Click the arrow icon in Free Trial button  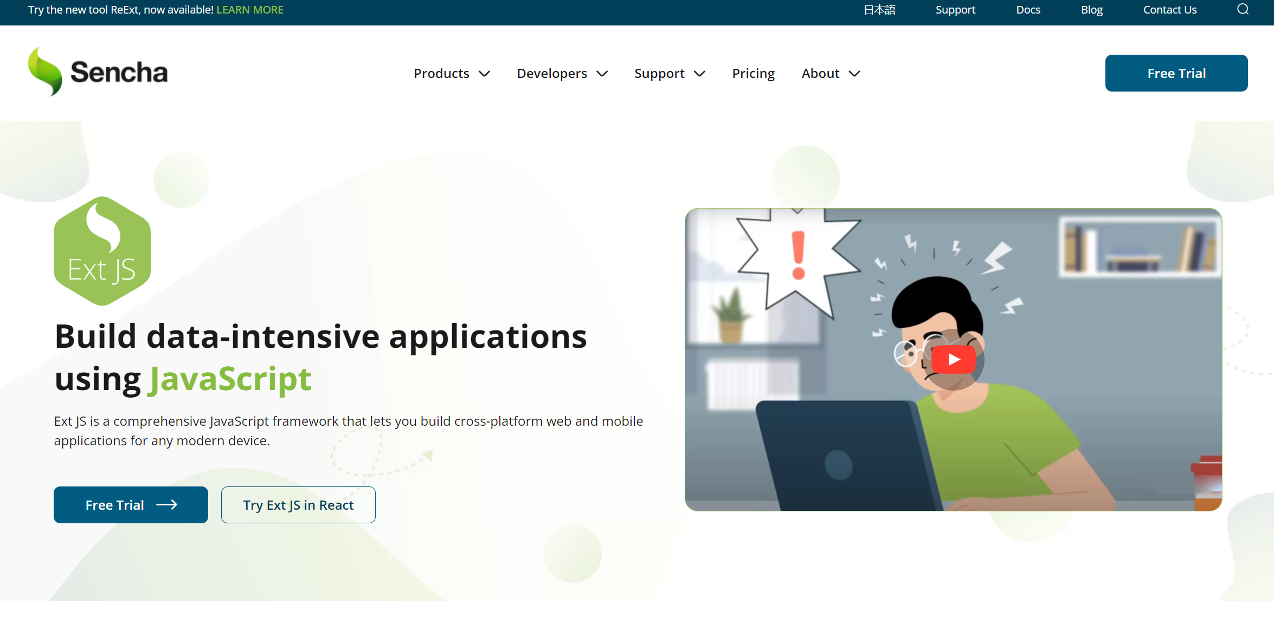tap(168, 505)
